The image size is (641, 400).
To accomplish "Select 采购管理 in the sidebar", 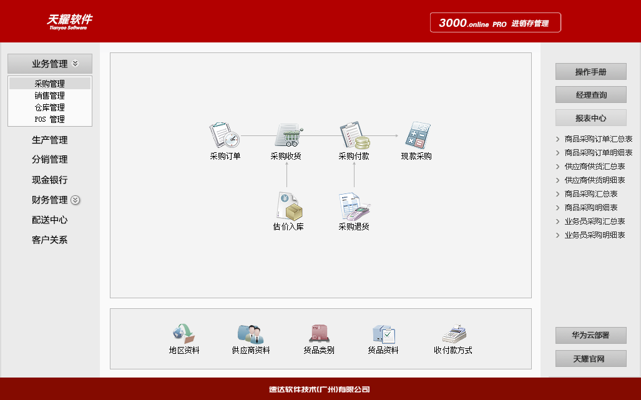I will (x=50, y=84).
